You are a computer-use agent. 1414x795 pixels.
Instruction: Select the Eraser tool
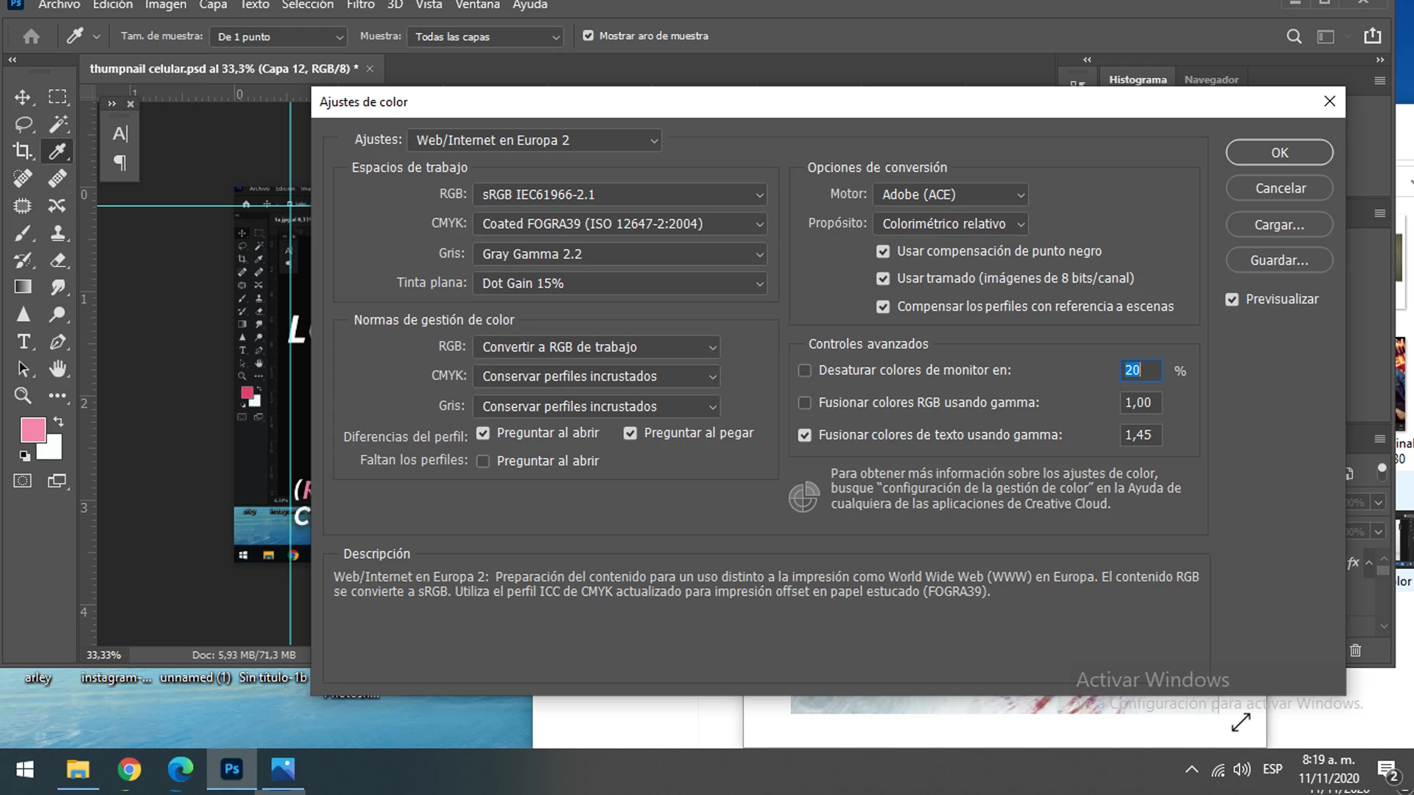click(x=58, y=261)
